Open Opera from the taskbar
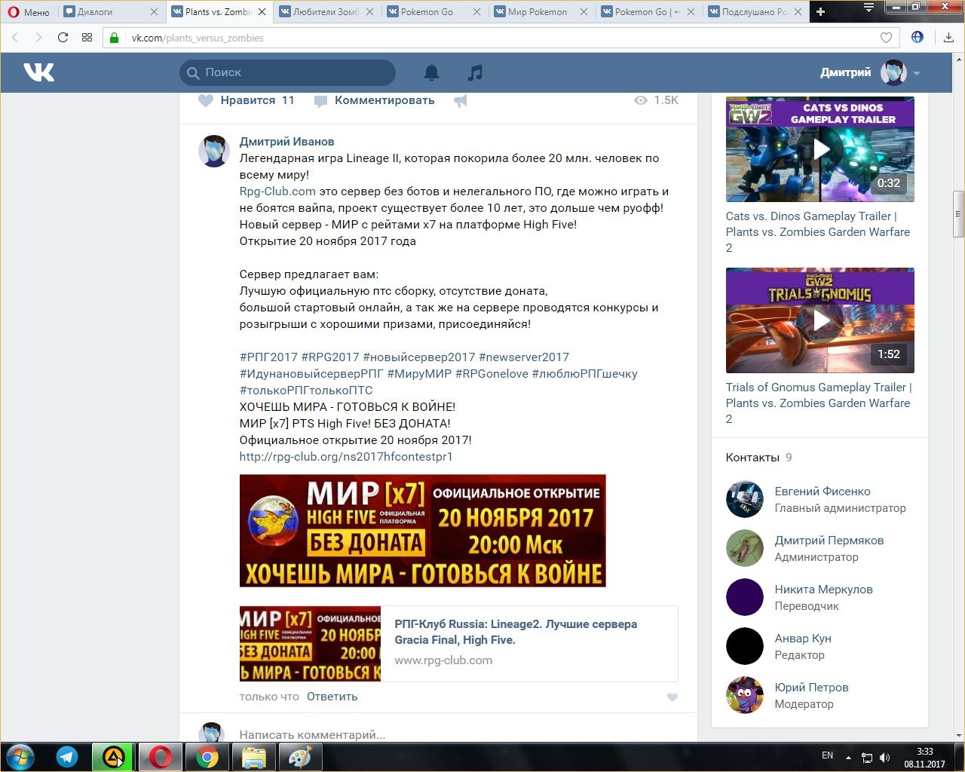 point(161,757)
